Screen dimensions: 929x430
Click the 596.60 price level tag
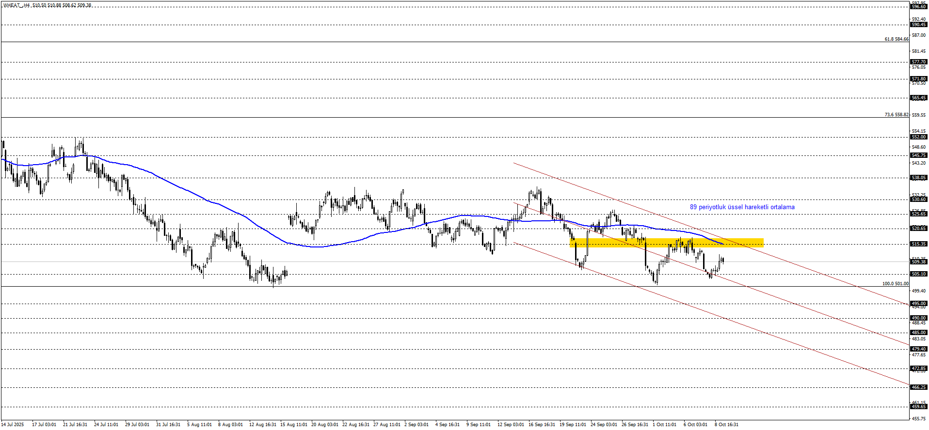click(918, 7)
